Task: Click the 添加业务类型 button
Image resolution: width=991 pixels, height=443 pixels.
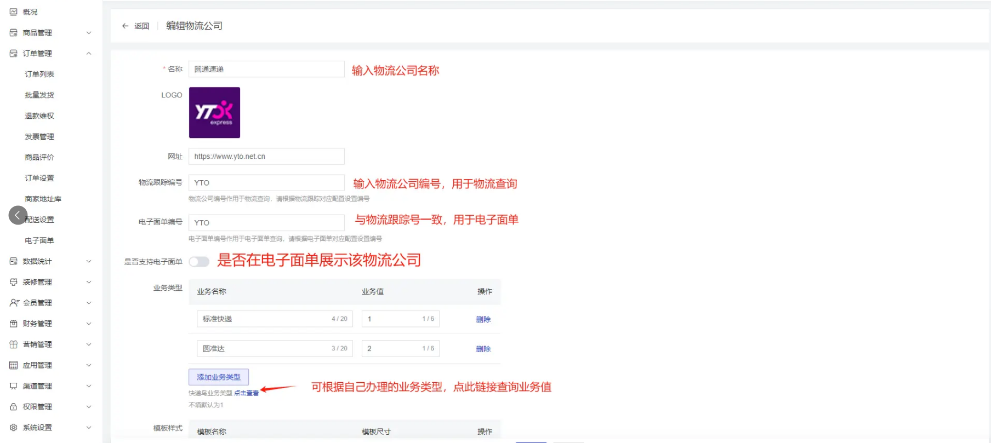Action: coord(219,377)
